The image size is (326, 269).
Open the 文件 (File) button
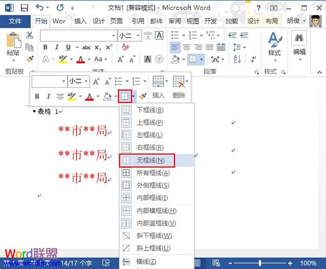coord(15,22)
